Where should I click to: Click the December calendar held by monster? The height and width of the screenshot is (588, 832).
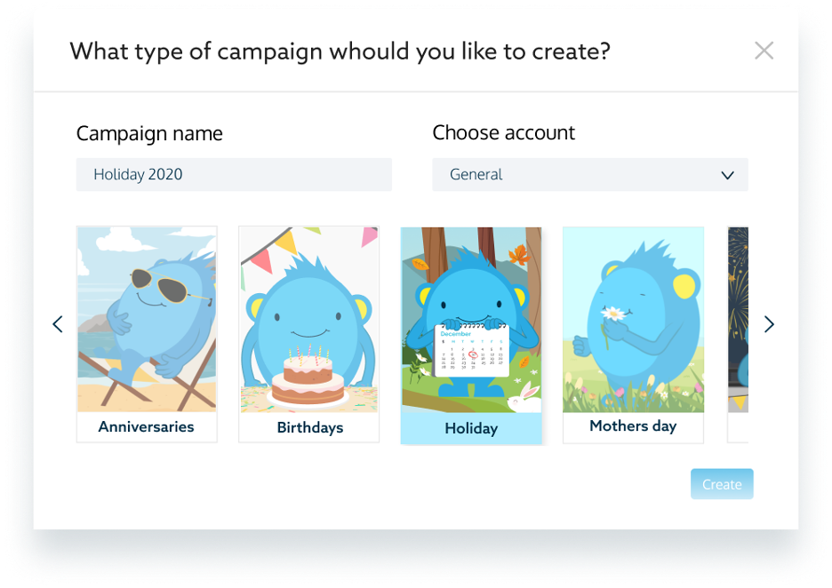pyautogui.click(x=472, y=352)
